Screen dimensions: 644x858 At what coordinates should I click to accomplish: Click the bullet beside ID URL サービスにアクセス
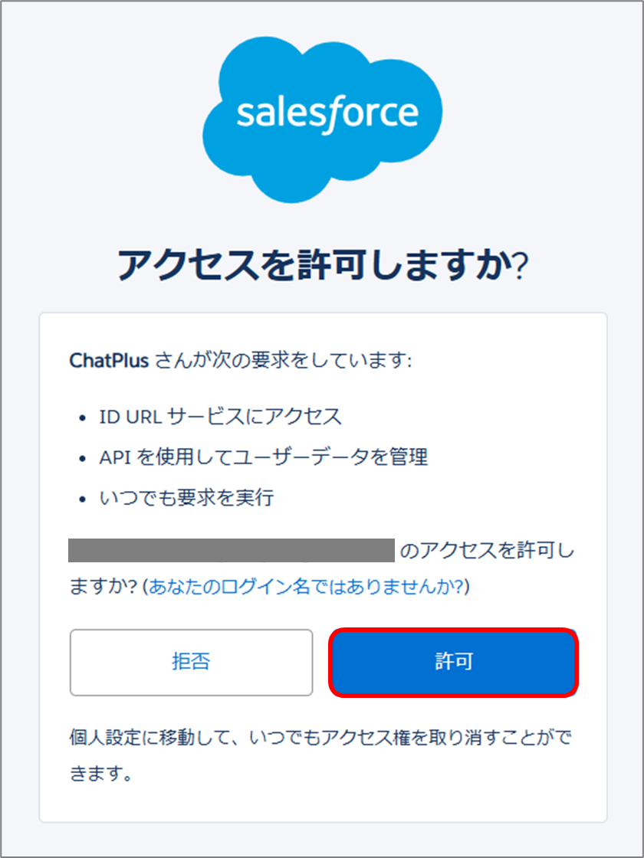pyautogui.click(x=83, y=418)
